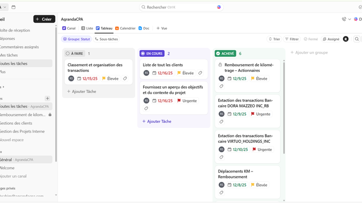The image size is (362, 203).
Task: Click the R user avatar filter
Action: coord(346,39)
